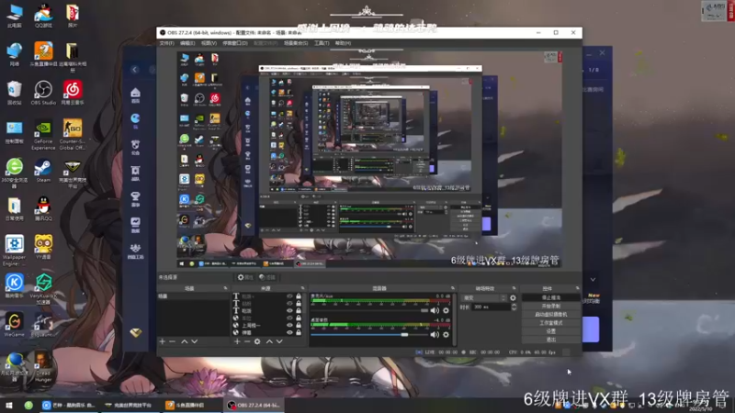Open the 文件(F) menu in OBS
The image size is (735, 413).
[166, 43]
